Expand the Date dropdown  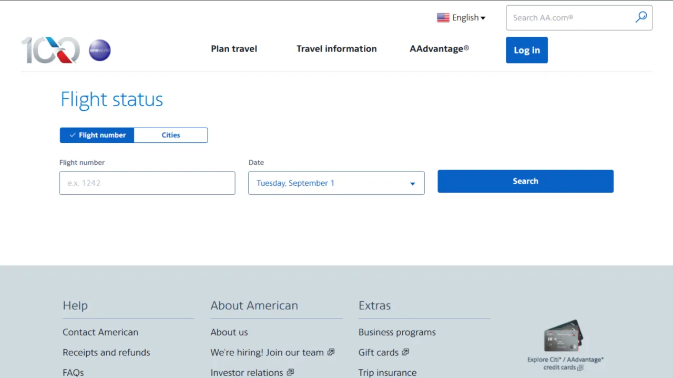click(x=336, y=183)
